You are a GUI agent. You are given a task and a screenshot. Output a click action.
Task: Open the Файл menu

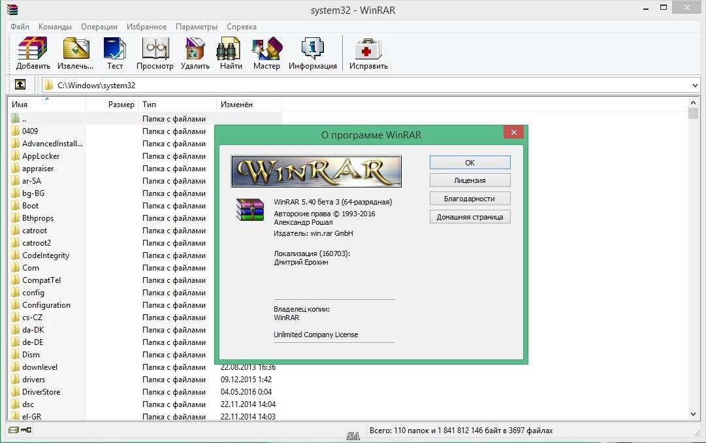pyautogui.click(x=20, y=27)
